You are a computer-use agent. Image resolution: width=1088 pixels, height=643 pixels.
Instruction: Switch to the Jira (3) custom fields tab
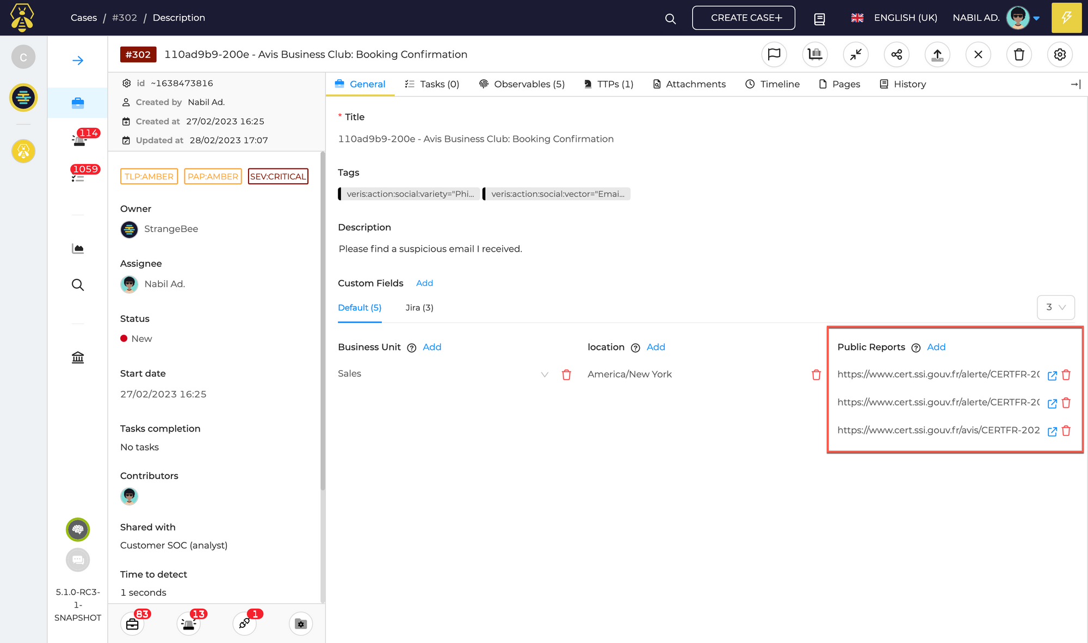[419, 308]
